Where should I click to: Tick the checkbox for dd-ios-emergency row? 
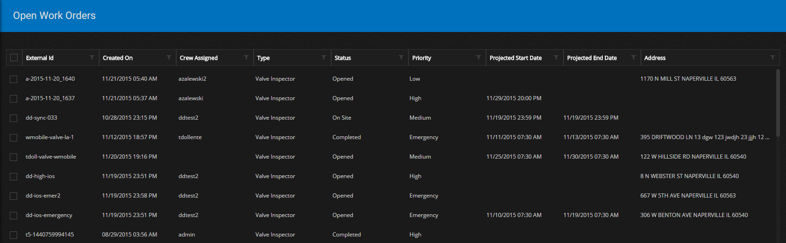point(13,216)
